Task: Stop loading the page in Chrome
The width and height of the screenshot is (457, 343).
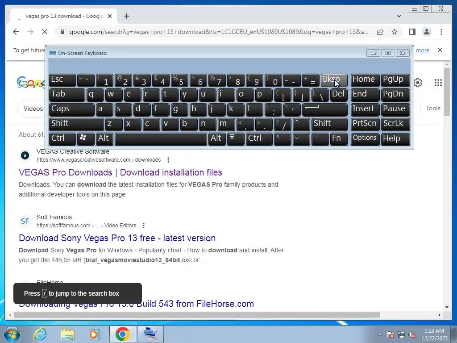Action: (45, 32)
